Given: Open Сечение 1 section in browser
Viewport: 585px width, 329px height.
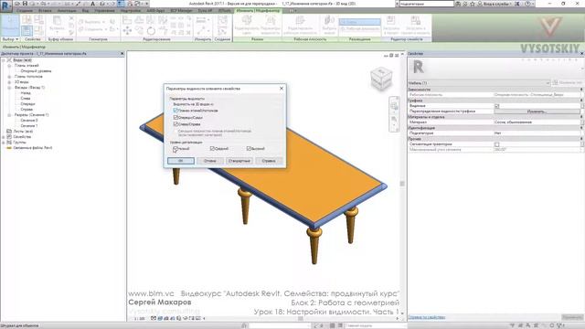Looking at the screenshot, I should 28,126.
